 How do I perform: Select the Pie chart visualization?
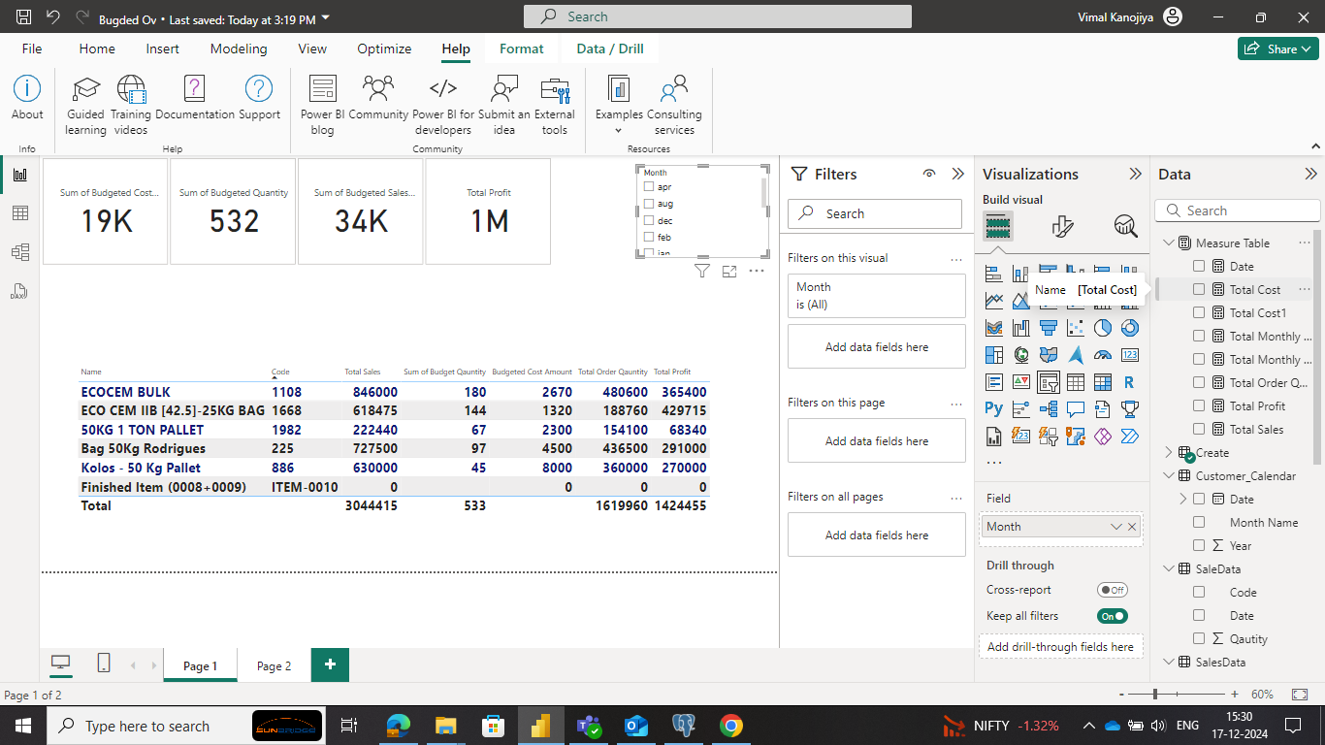click(x=1103, y=328)
